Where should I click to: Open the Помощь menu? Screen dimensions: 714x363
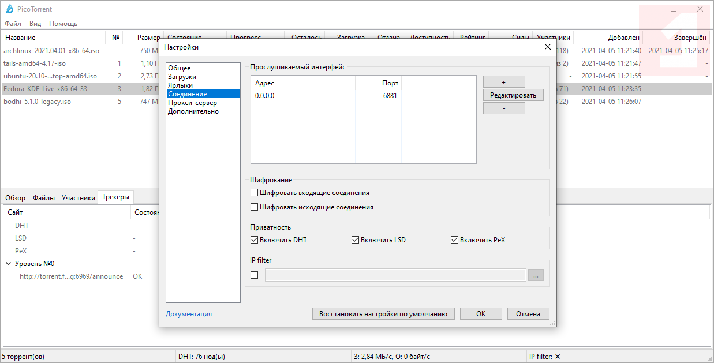pos(63,24)
